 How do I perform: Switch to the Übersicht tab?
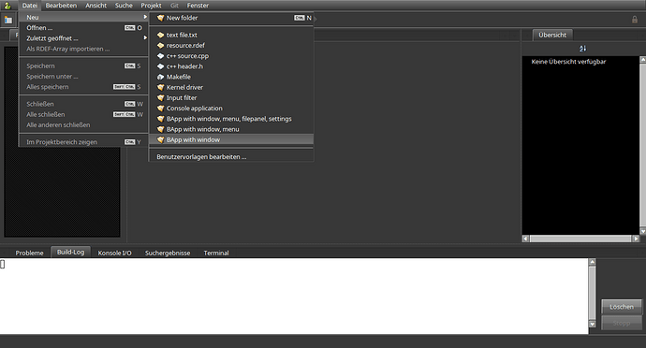(552, 35)
